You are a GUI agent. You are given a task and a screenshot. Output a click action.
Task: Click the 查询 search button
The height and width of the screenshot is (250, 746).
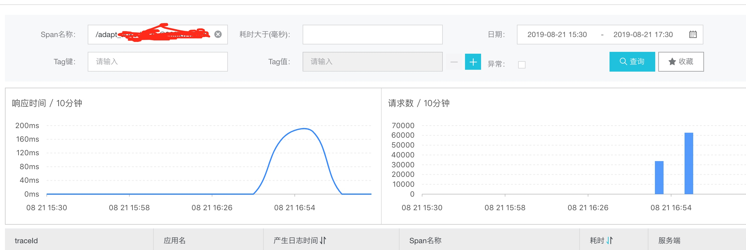pos(632,62)
